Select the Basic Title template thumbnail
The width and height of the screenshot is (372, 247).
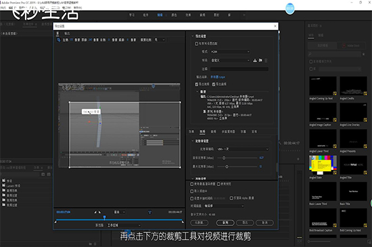click(x=353, y=192)
